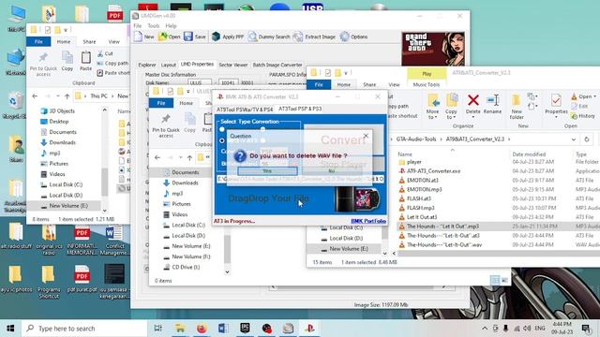Click the GTA cover thumbnail in UMDGen
Viewport: 600px width, 337px height.
coord(433,49)
